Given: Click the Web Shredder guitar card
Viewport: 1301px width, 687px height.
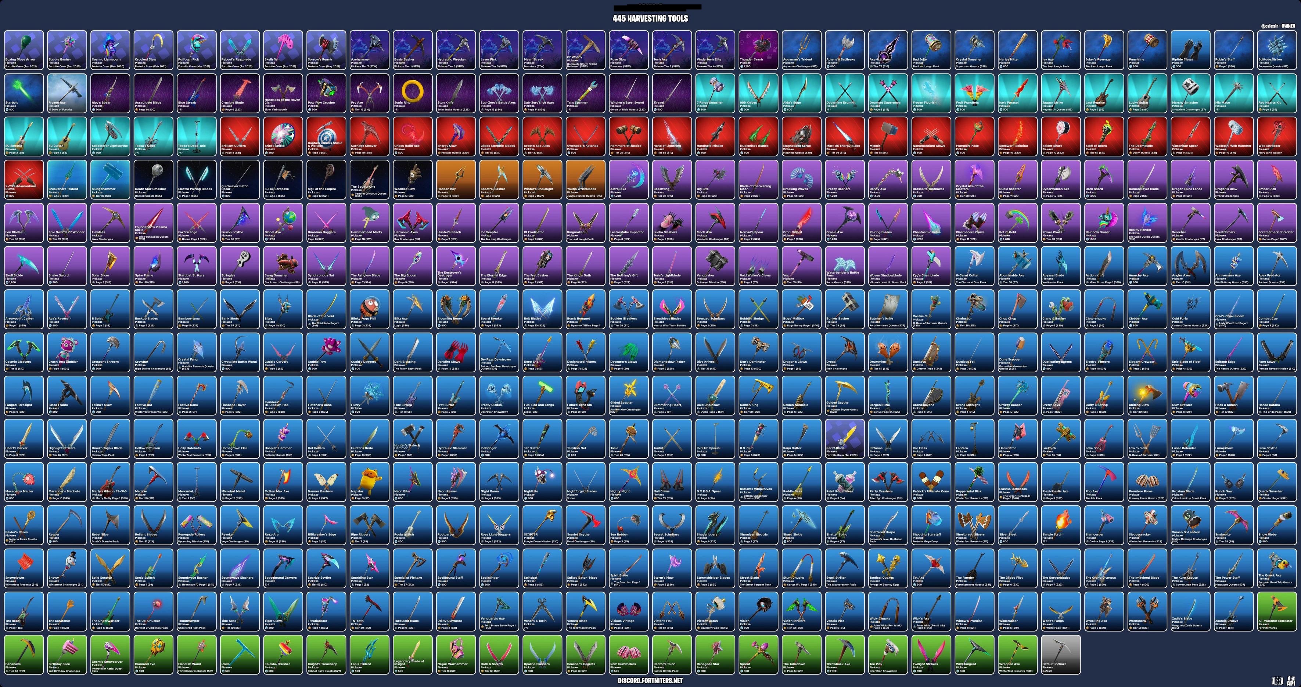Looking at the screenshot, I should [1276, 136].
